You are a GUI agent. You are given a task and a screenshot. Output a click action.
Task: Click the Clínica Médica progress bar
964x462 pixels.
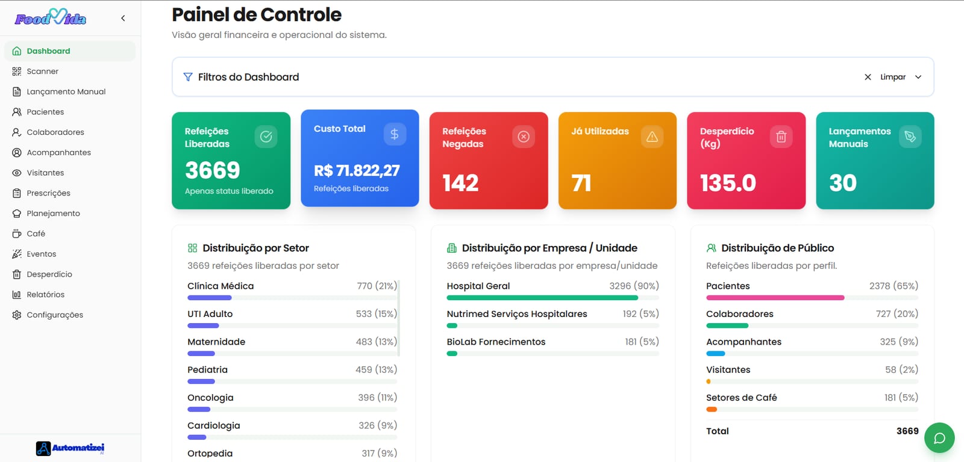click(292, 298)
